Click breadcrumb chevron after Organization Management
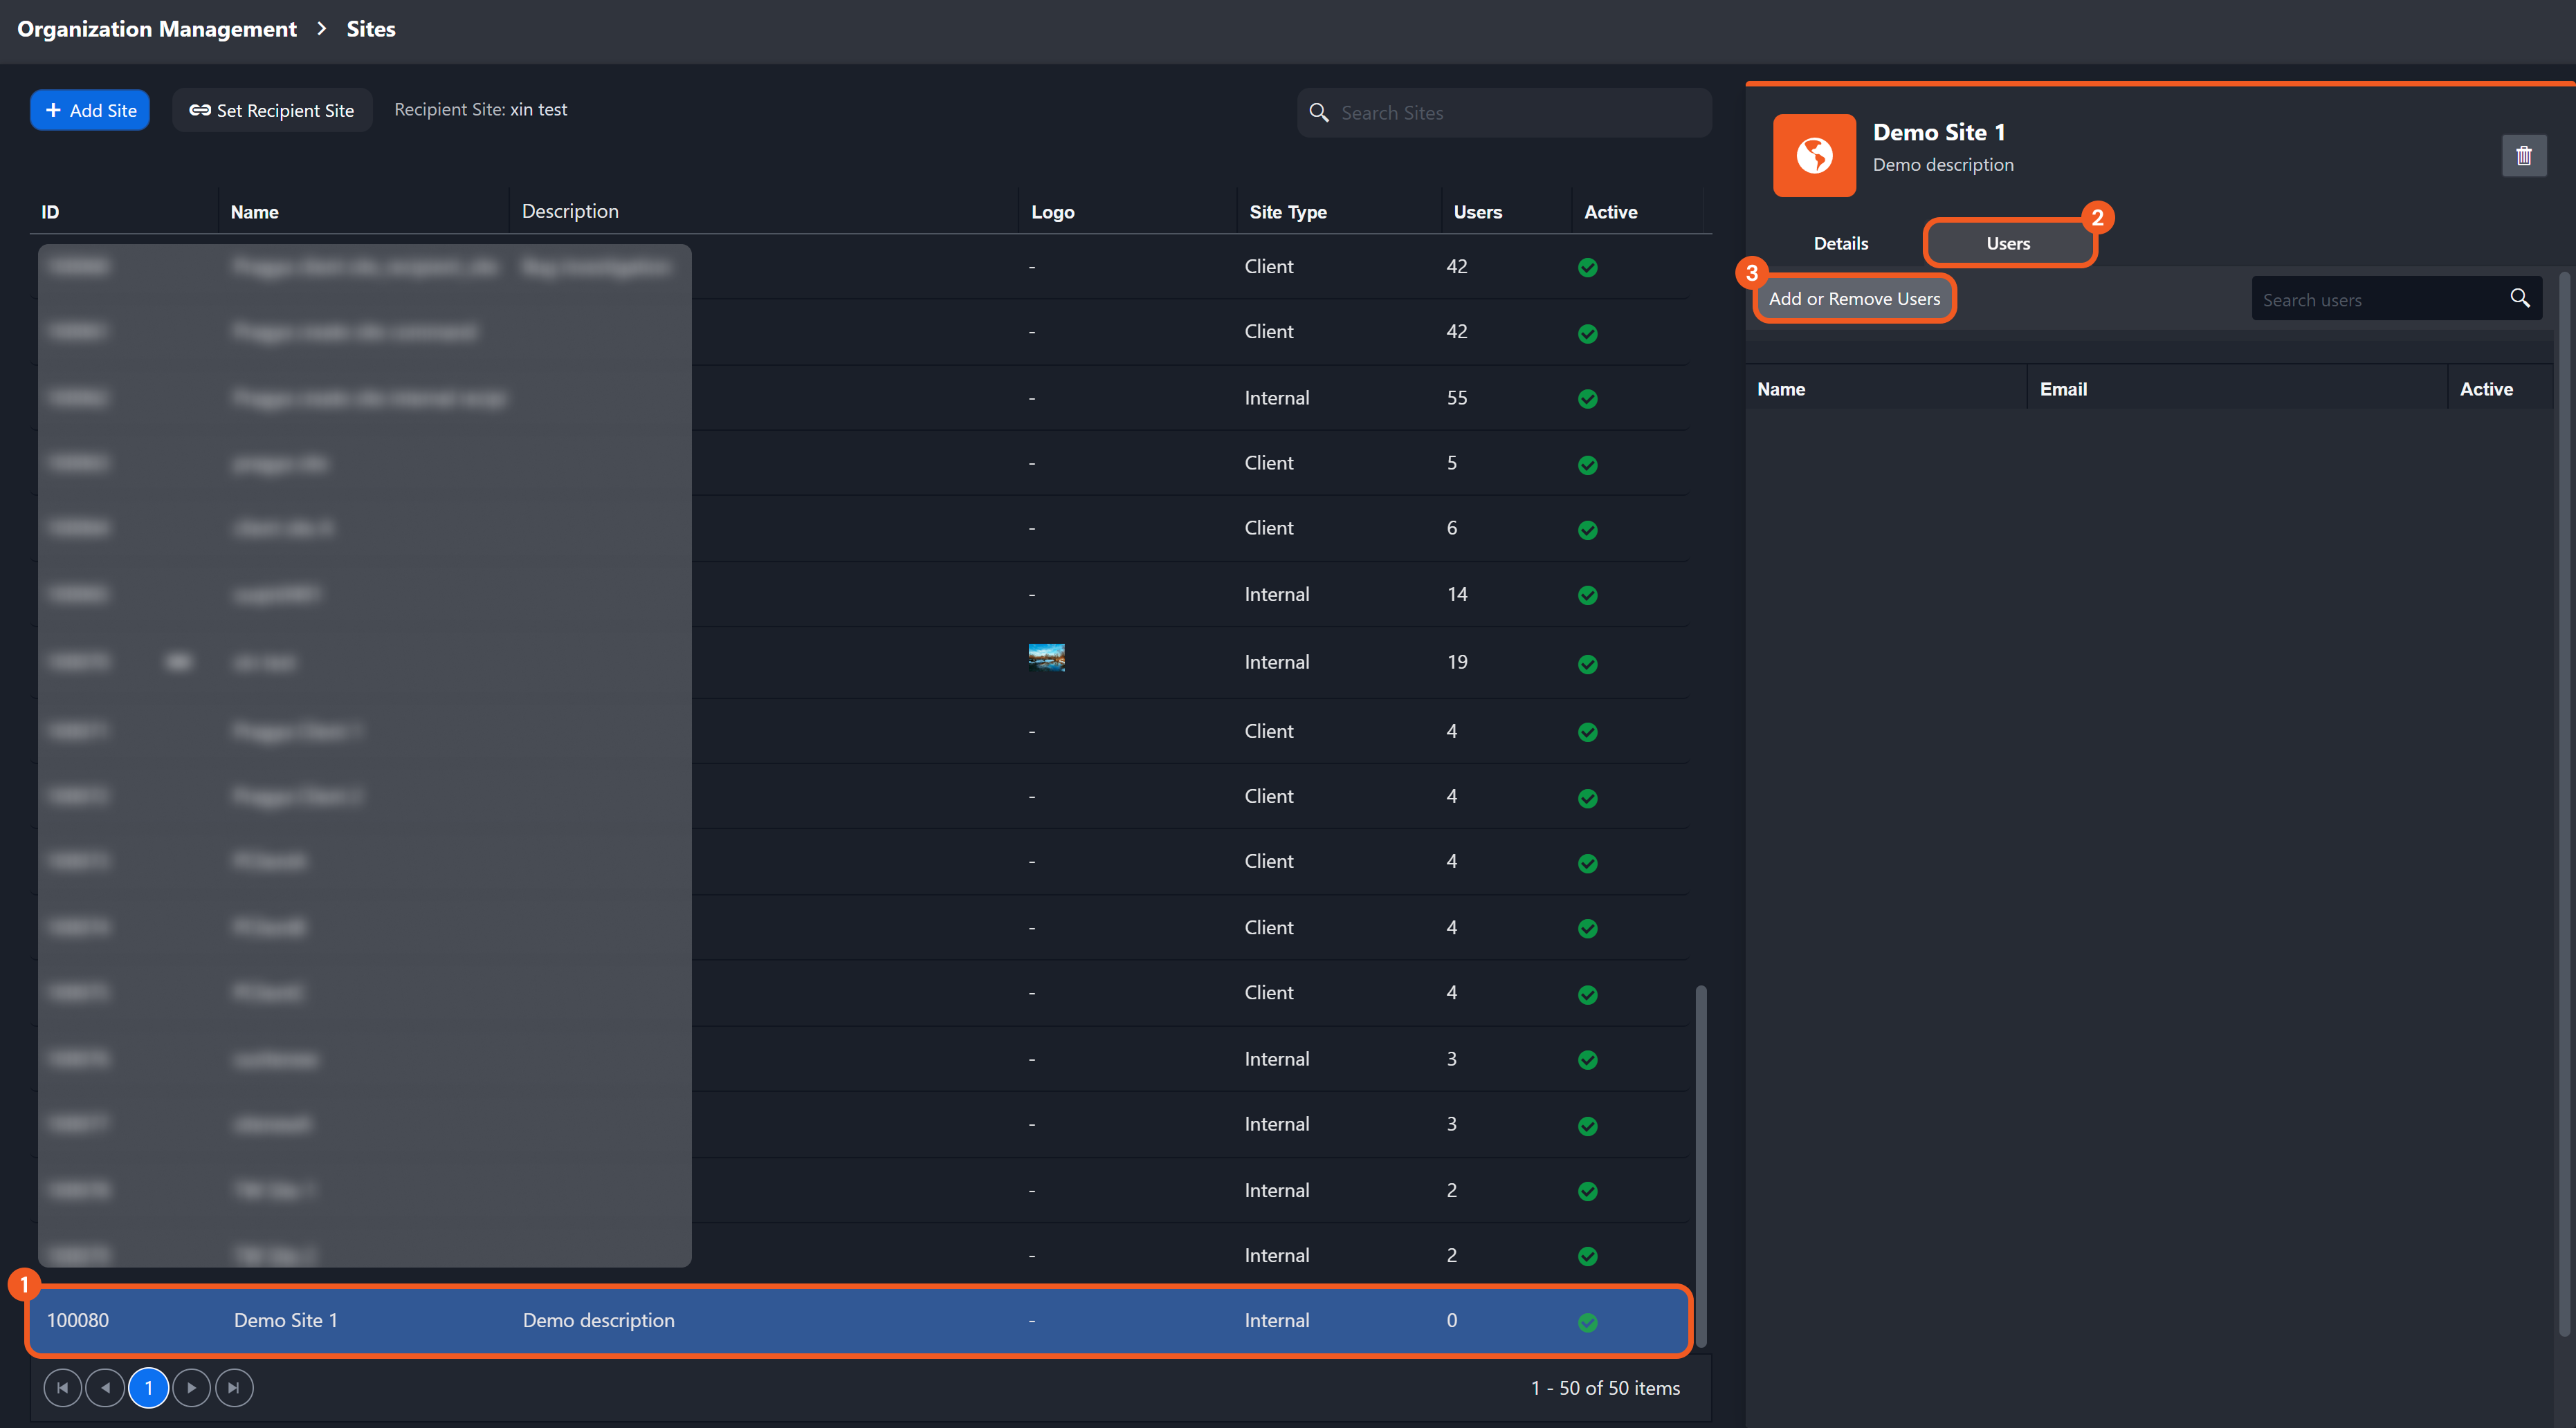Screen dimensions: 2576x1428 coord(322,29)
